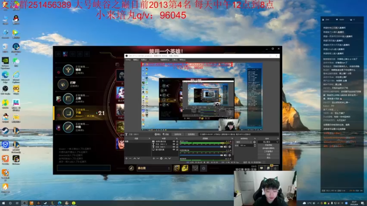Image resolution: width=367 pixels, height=206 pixels.
Task: Open OBS transition type dropdown
Action: [244, 142]
